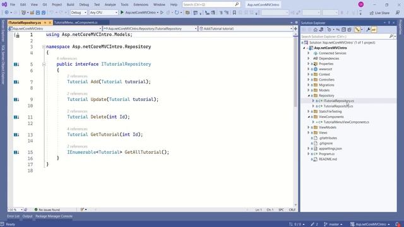Open the Extensions menu
This screenshot has width=404, height=227.
(141, 4)
